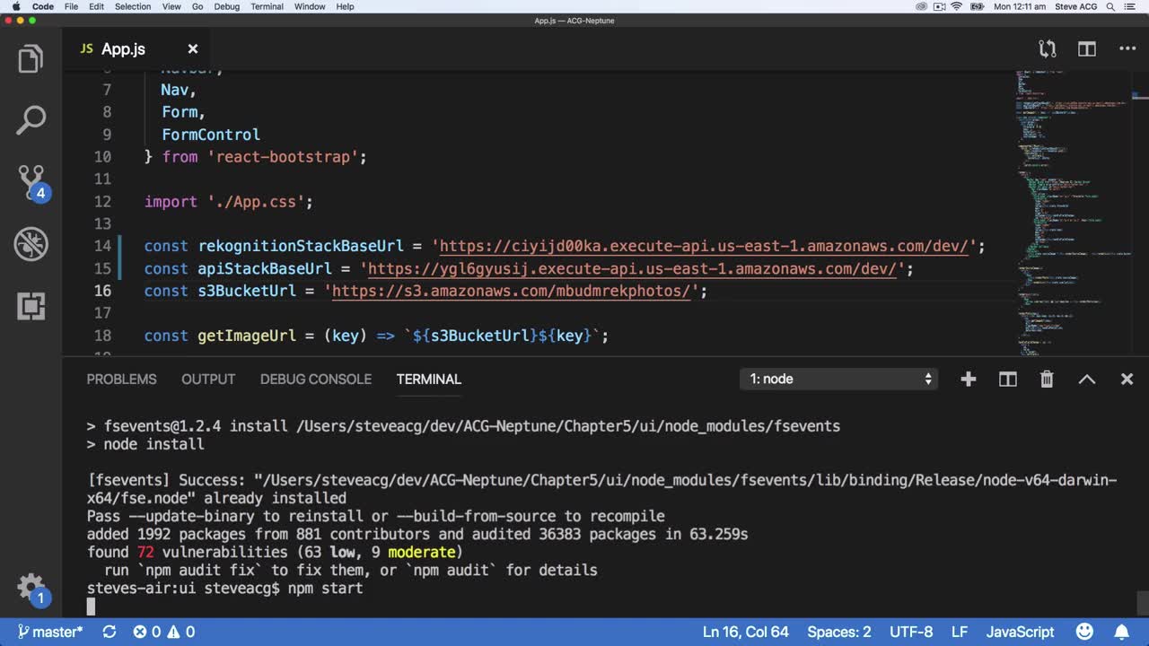Change end of line sequence LF
The width and height of the screenshot is (1149, 646).
click(x=960, y=632)
